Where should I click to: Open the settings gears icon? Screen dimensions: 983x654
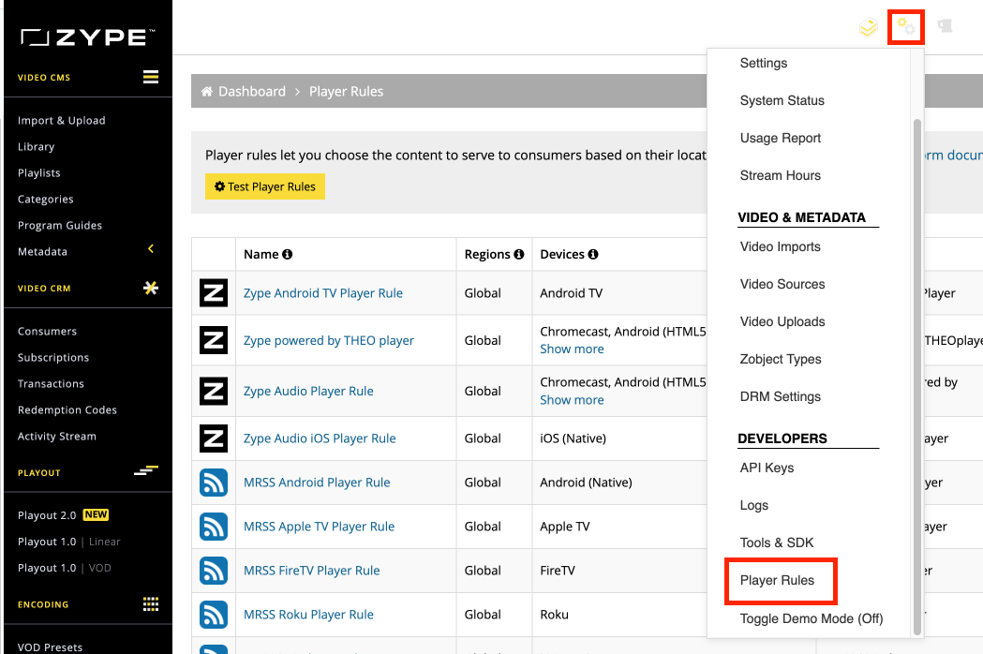(905, 26)
